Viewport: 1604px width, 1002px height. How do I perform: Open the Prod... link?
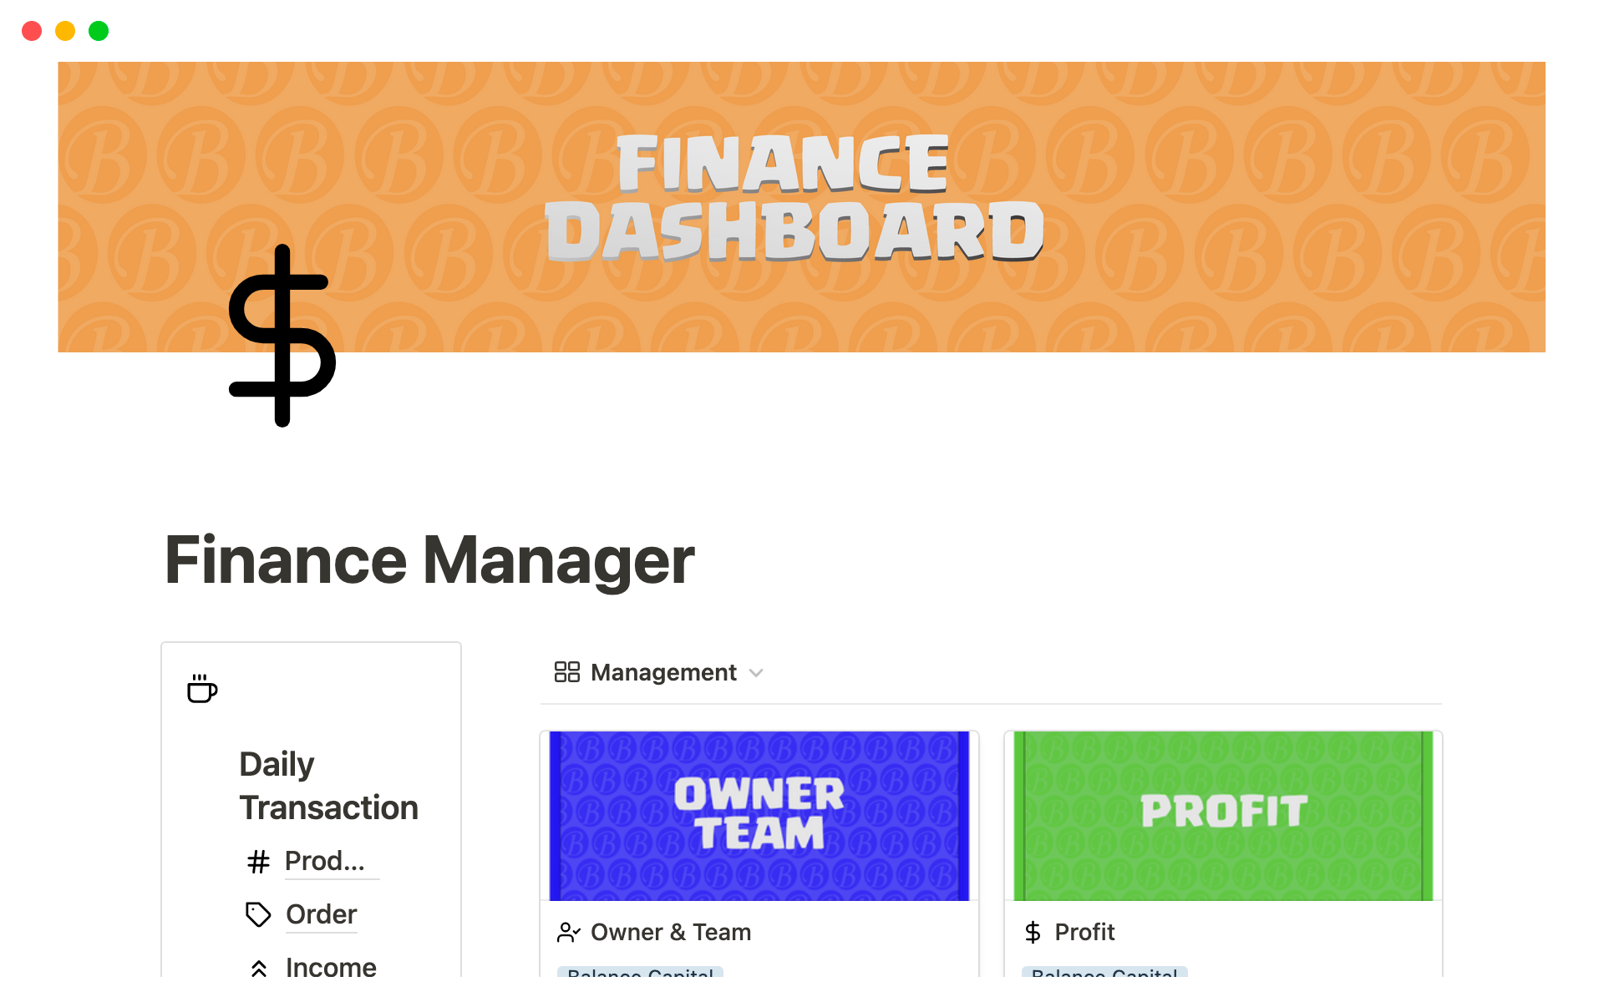pos(325,861)
